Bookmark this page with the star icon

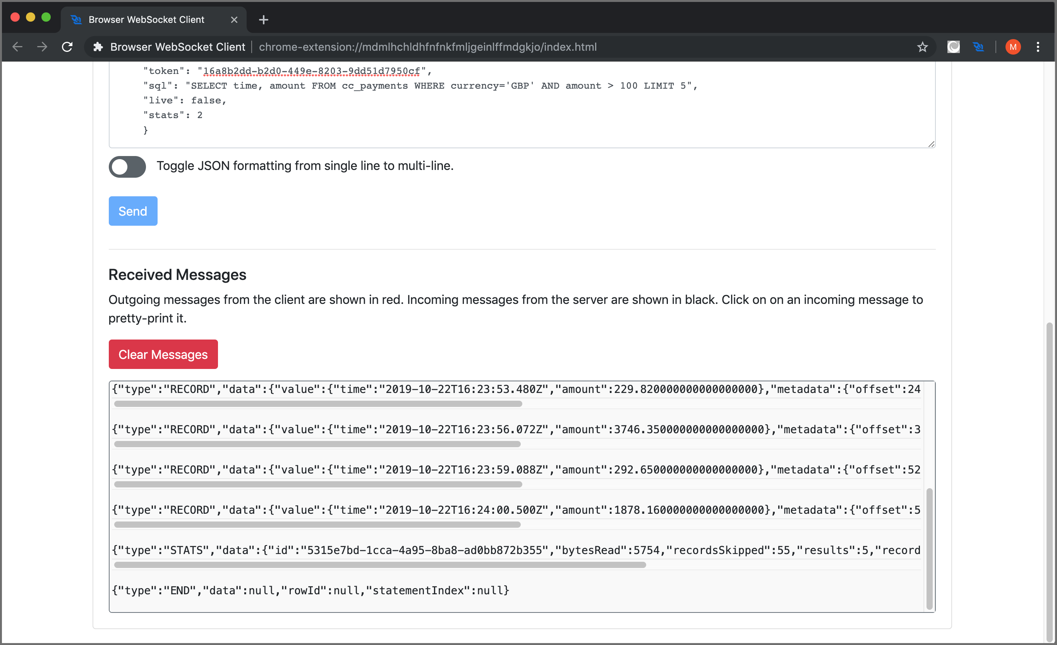(x=922, y=47)
